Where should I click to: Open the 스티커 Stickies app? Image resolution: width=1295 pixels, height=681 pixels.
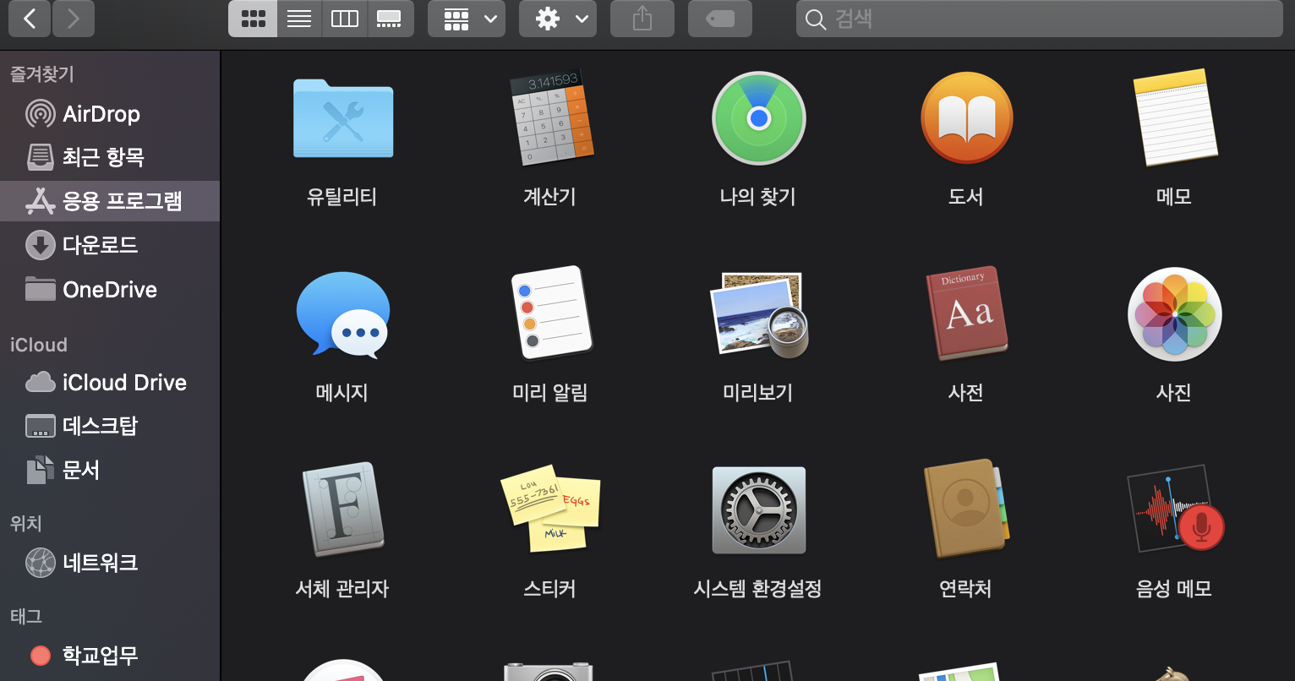point(550,509)
